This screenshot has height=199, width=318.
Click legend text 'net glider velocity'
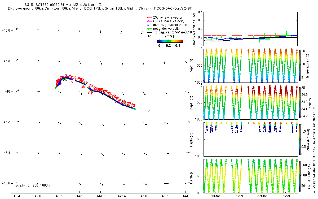pos(166,29)
